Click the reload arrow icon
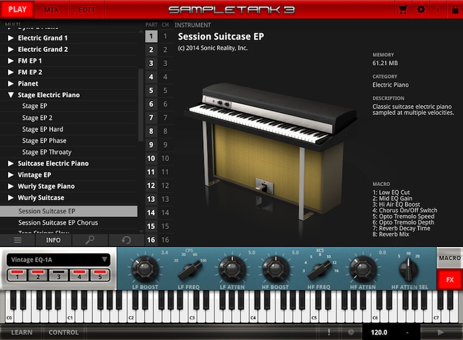Image resolution: width=463 pixels, height=340 pixels. (x=126, y=240)
